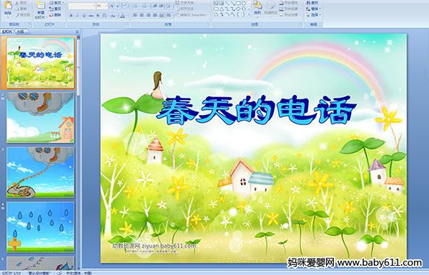
Task: Click the font color swatch
Action: 122,16
